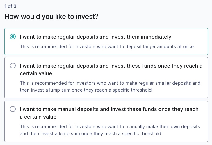Click the '1 of 3' step indicator
The height and width of the screenshot is (145, 212).
tap(10, 6)
